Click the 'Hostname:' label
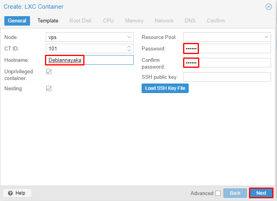The height and width of the screenshot is (201, 277). click(17, 60)
